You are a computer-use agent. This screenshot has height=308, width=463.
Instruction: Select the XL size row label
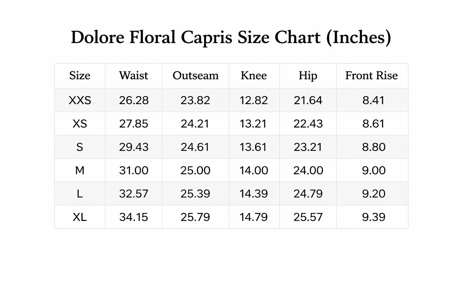(80, 217)
